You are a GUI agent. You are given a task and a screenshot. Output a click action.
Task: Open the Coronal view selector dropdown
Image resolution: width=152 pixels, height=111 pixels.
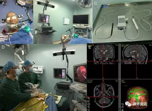click(x=93, y=45)
